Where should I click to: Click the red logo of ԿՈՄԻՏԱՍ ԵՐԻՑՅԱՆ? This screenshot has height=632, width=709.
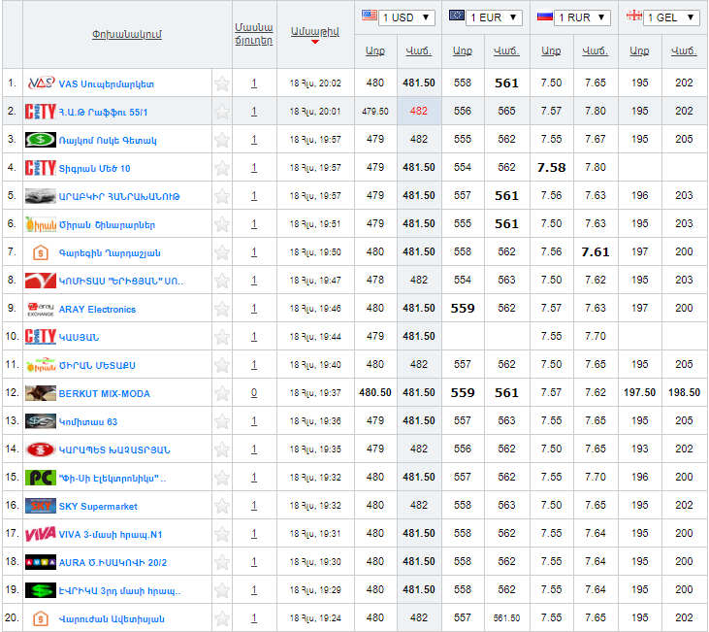pos(41,281)
